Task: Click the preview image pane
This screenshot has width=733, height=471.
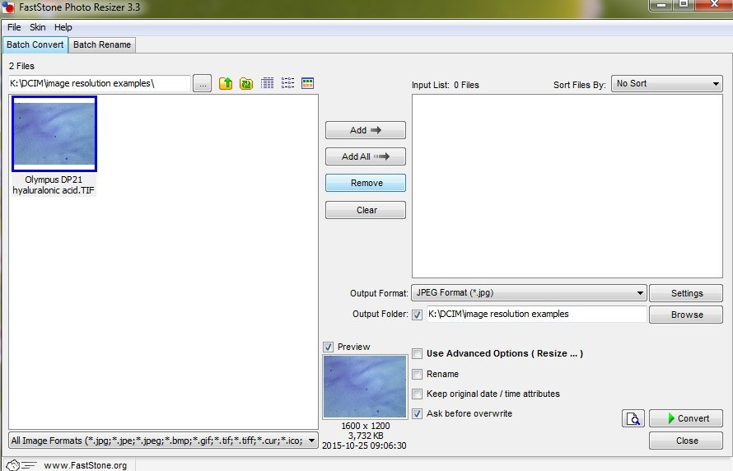Action: coord(365,386)
